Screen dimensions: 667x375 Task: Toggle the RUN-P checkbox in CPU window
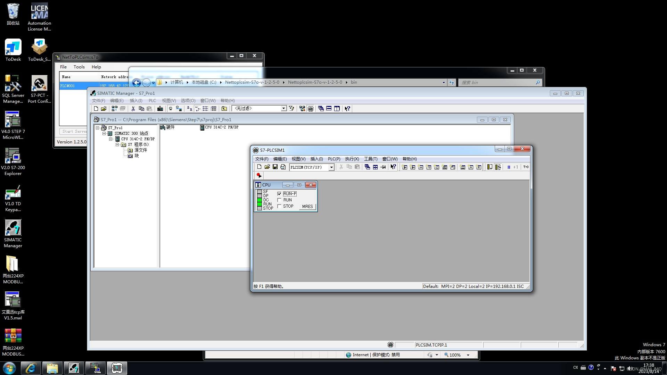(279, 194)
